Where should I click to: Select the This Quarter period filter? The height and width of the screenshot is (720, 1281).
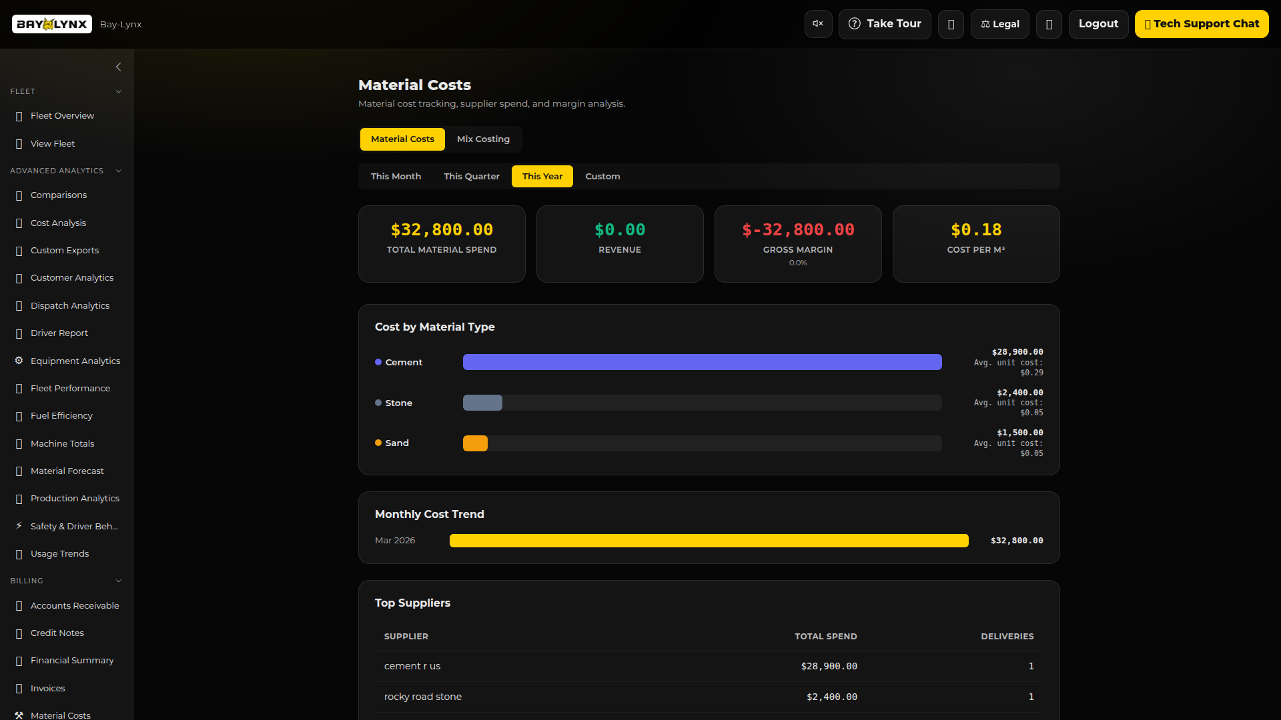pyautogui.click(x=471, y=177)
